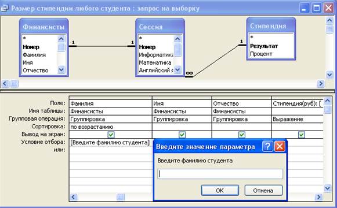
Task: Uncheck the show checkbox for Имя column
Action: tap(182, 135)
